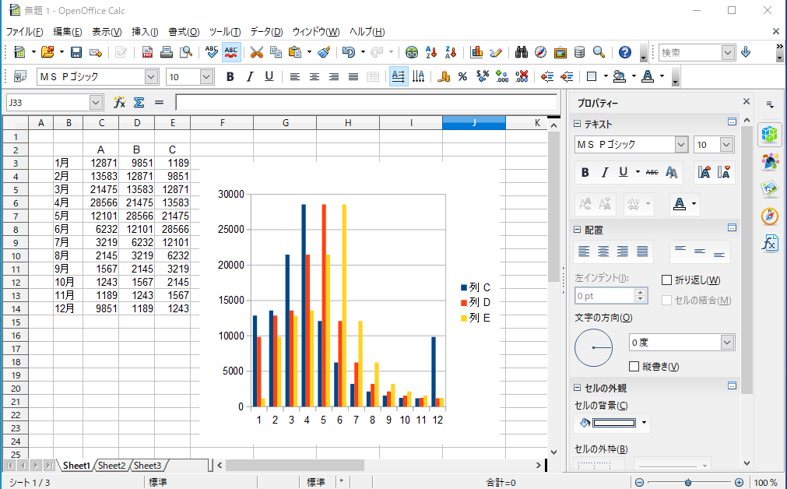The image size is (787, 489).
Task: Toggle Underline in formatting toolbar
Action: [269, 76]
